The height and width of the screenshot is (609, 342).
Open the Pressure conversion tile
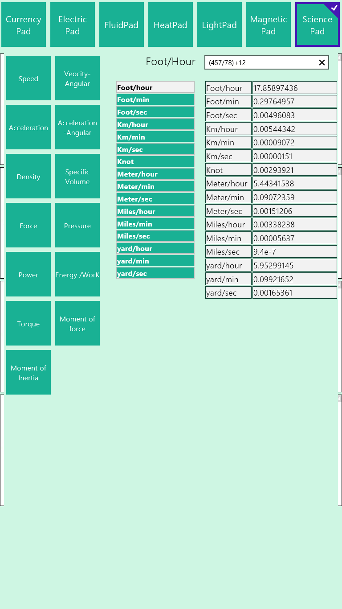pyautogui.click(x=77, y=226)
